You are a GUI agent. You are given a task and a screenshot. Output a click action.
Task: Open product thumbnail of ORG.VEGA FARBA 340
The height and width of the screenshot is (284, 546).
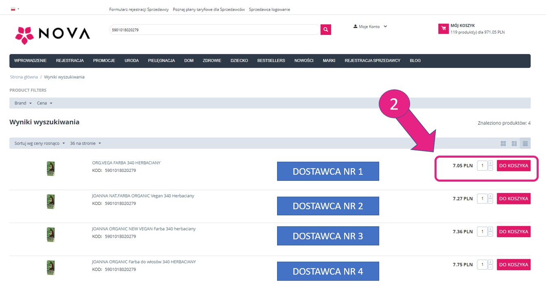click(51, 169)
